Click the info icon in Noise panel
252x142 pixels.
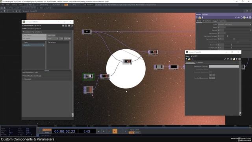pos(203,17)
